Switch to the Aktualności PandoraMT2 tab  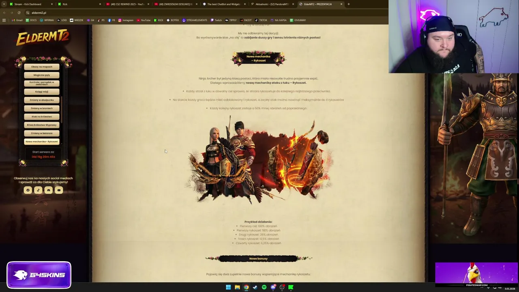(x=272, y=4)
